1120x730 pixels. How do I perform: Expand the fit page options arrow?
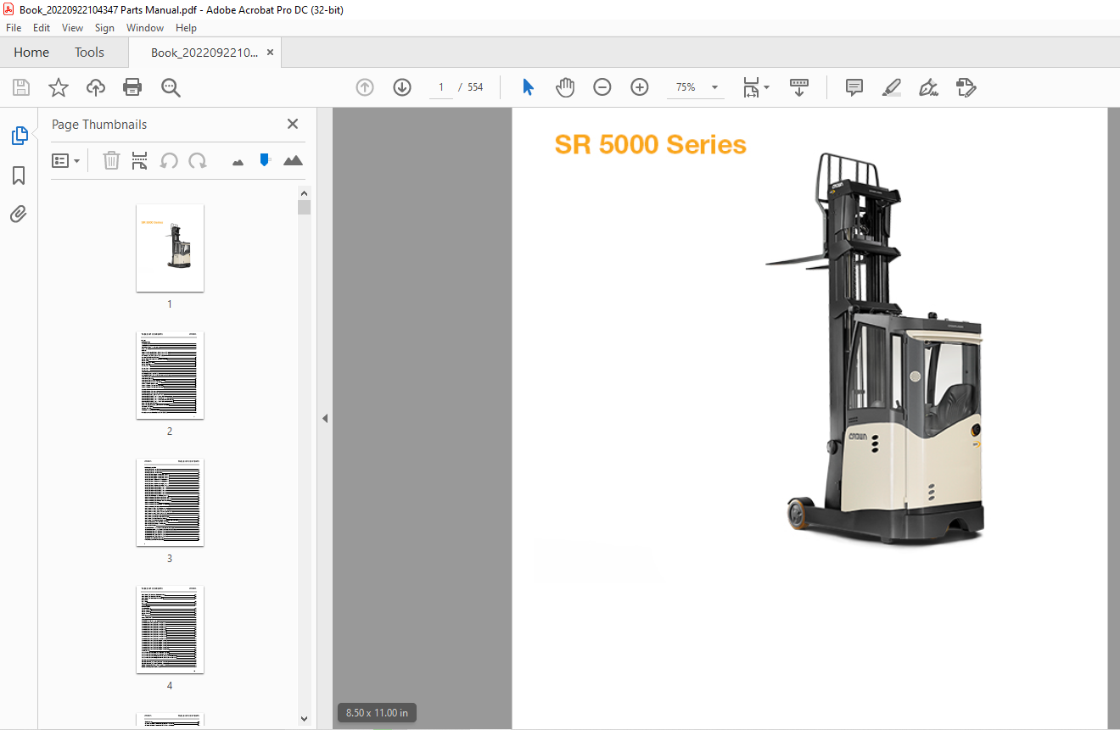(x=767, y=87)
